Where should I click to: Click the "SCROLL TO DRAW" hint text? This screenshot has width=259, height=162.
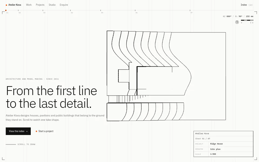(x=26, y=144)
